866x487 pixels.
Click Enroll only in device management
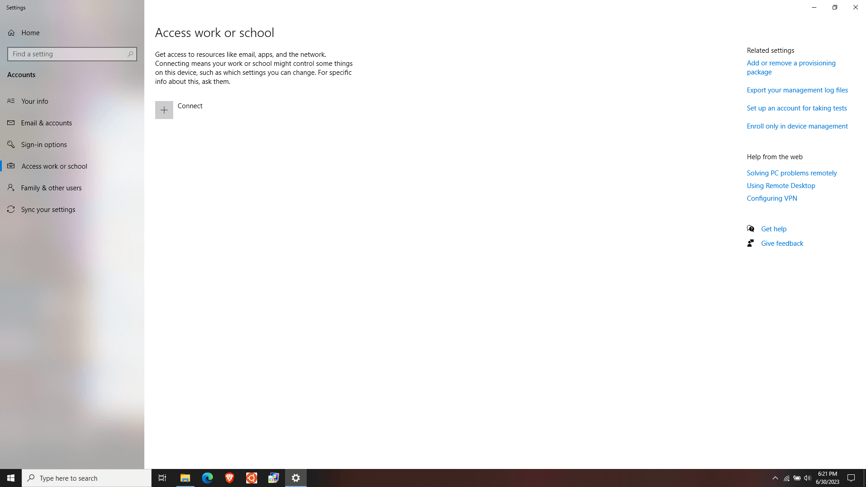pos(797,125)
